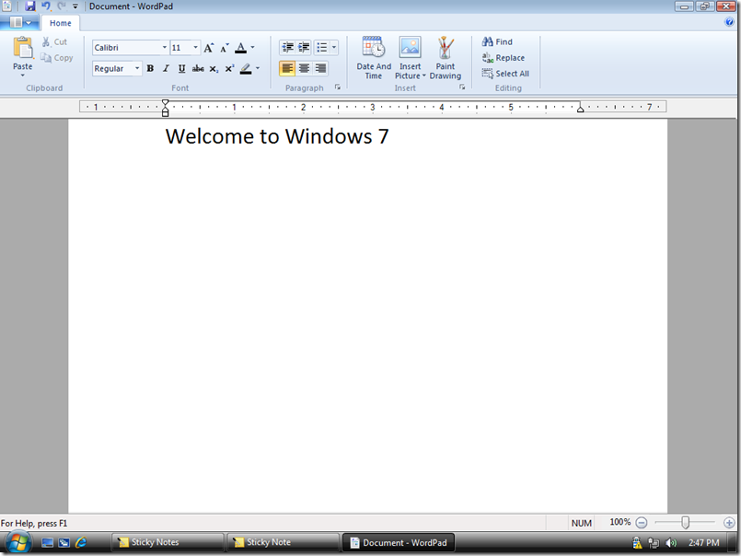The height and width of the screenshot is (556, 741).
Task: Click the volume speaker tray icon
Action: [671, 543]
